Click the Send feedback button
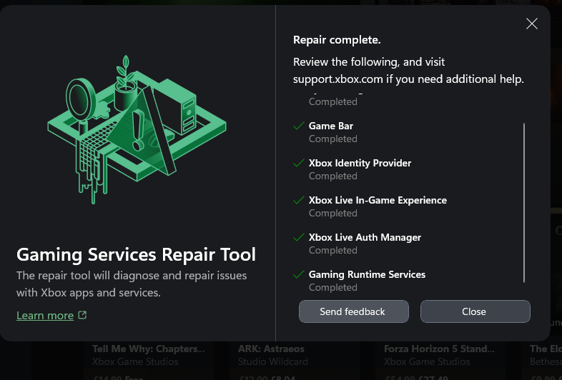The height and width of the screenshot is (380, 562). coord(353,311)
